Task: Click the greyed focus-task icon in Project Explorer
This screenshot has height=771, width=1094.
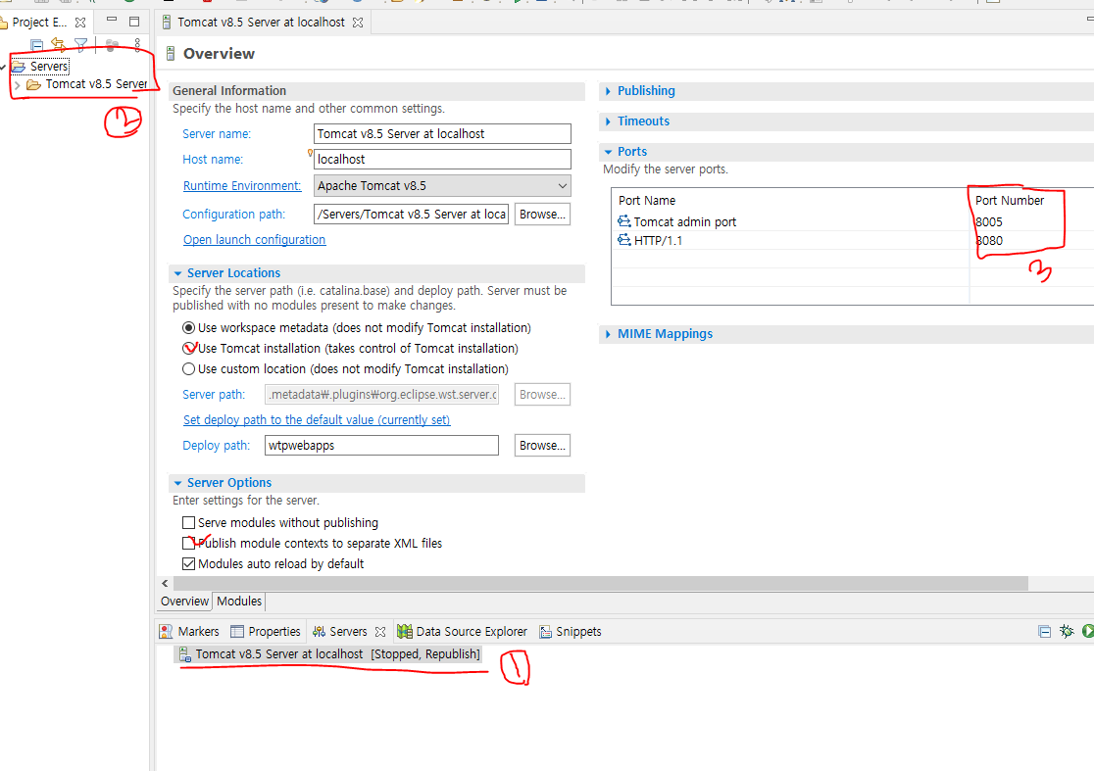Action: click(112, 45)
